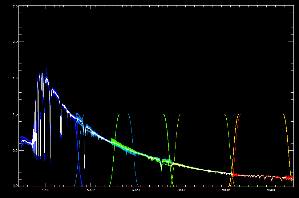Click the noisy red spectrum at far right
The image size is (299, 198).
click(x=289, y=177)
